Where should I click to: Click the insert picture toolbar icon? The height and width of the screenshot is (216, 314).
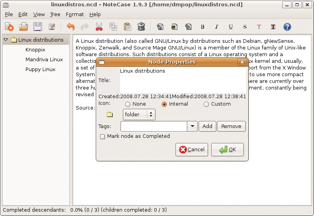(x=174, y=27)
